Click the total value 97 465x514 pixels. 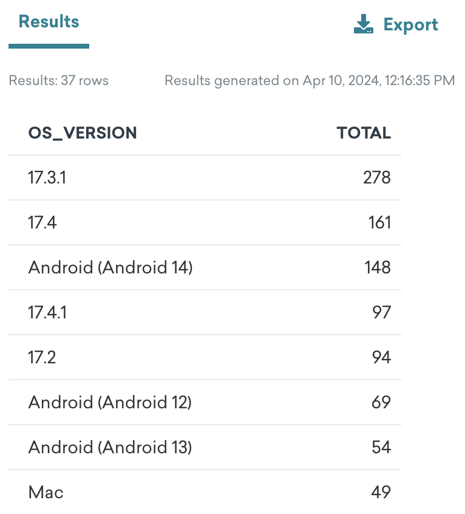click(381, 312)
